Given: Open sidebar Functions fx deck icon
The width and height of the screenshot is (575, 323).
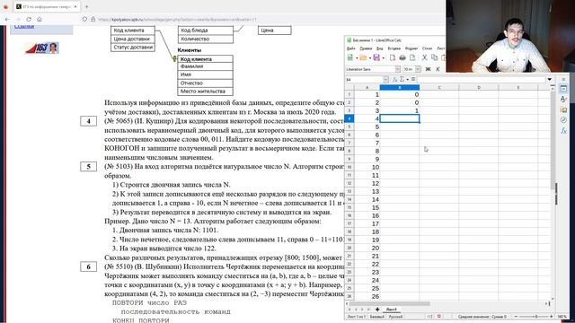Looking at the screenshot, I should [x=563, y=130].
